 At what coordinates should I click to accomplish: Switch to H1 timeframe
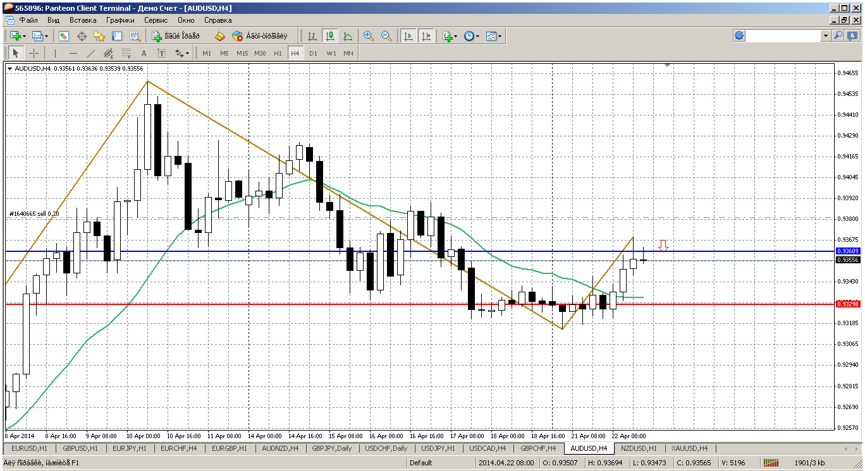[278, 53]
